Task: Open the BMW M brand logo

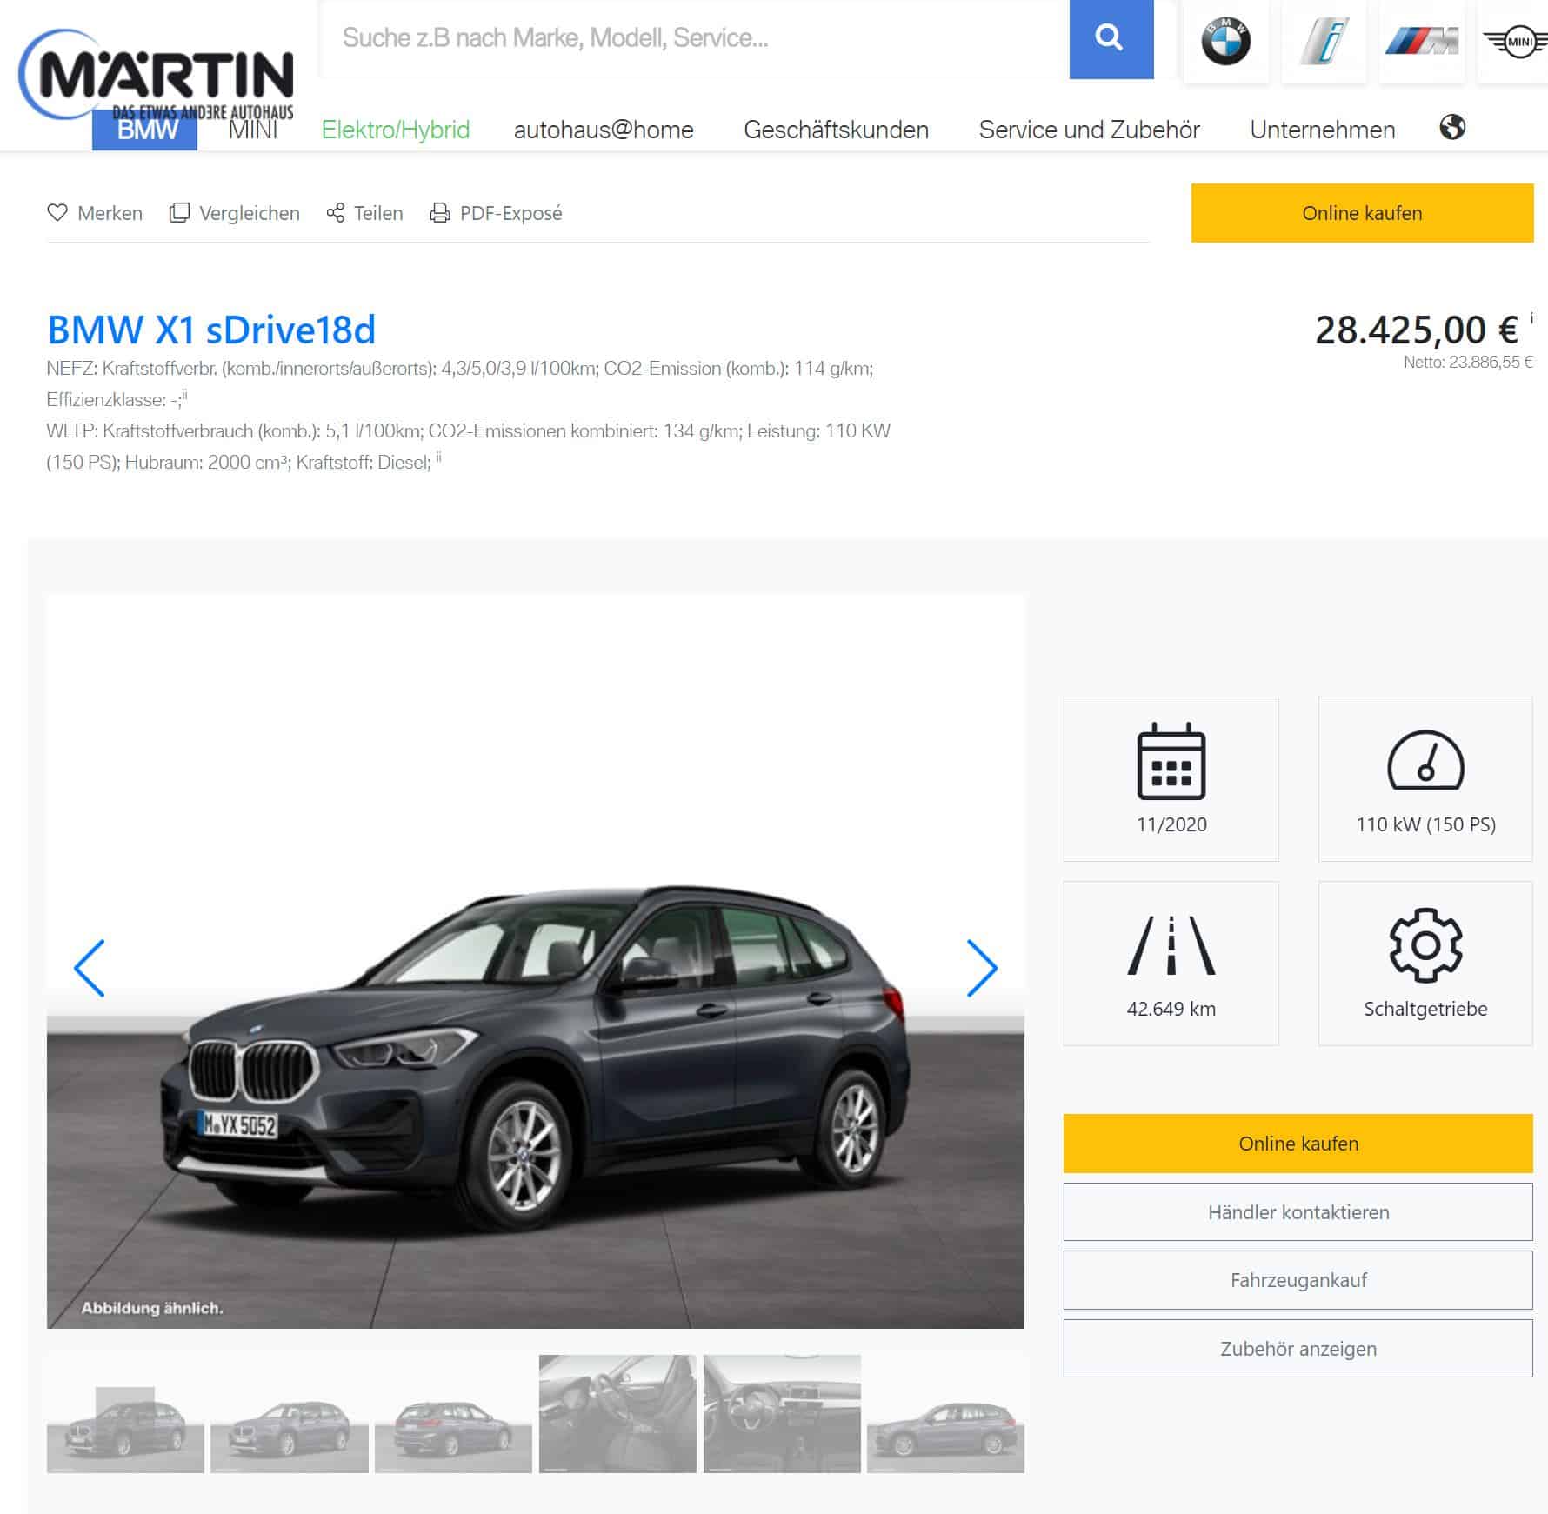Action: pyautogui.click(x=1421, y=42)
